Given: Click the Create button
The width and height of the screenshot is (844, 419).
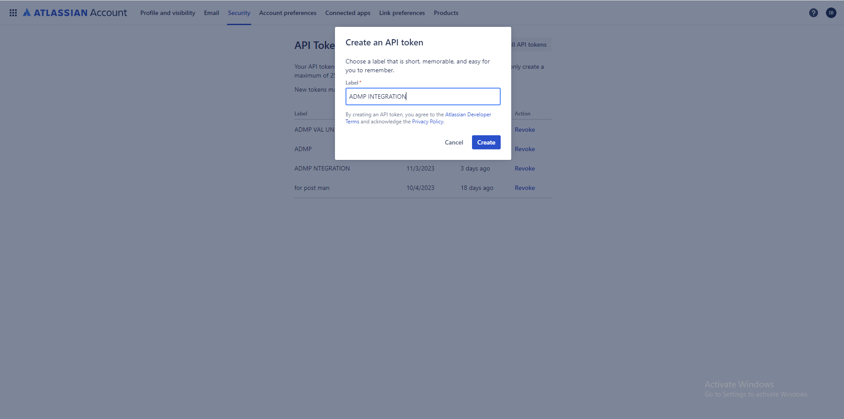Looking at the screenshot, I should click(x=486, y=142).
